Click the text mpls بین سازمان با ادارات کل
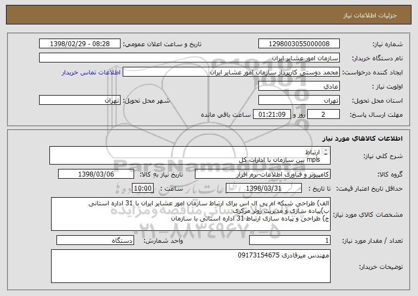 point(279,160)
